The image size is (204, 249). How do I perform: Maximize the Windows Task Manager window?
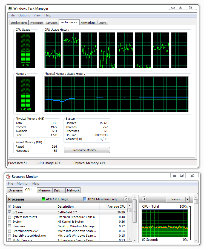(180, 7)
